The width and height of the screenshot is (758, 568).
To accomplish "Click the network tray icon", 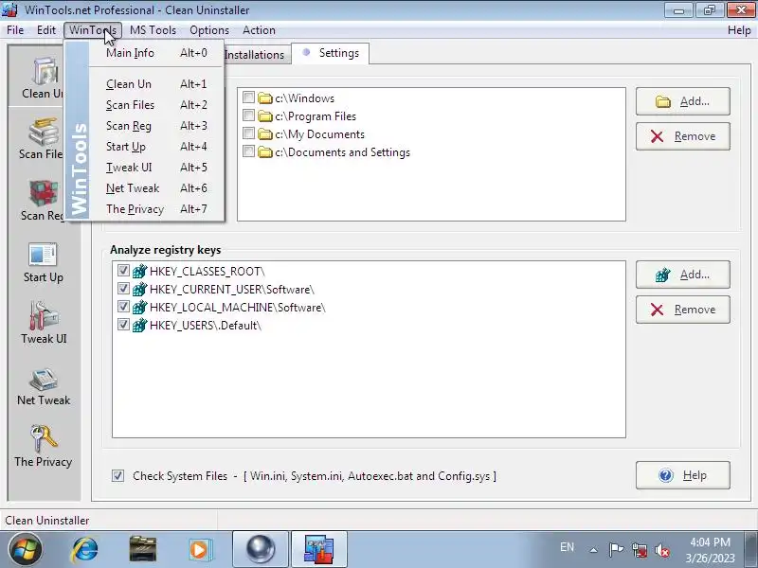I will pos(640,550).
